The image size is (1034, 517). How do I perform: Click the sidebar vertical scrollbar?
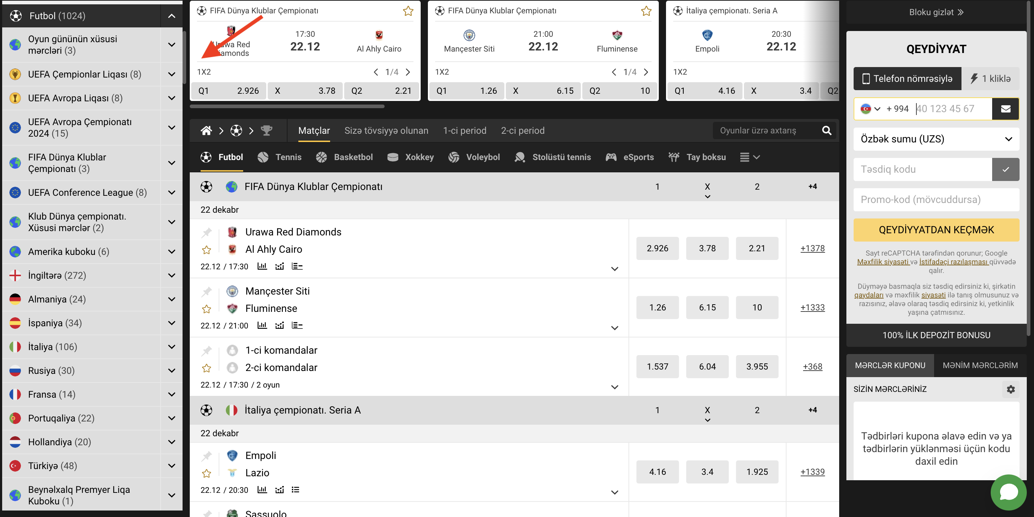(x=184, y=57)
